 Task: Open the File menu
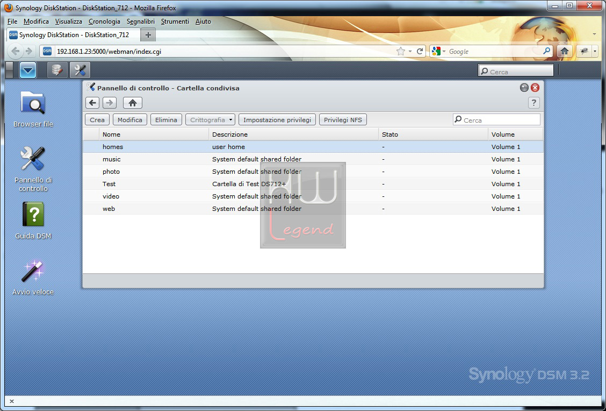[12, 22]
